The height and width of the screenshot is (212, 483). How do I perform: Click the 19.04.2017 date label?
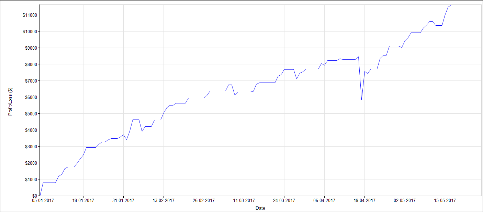coord(364,201)
